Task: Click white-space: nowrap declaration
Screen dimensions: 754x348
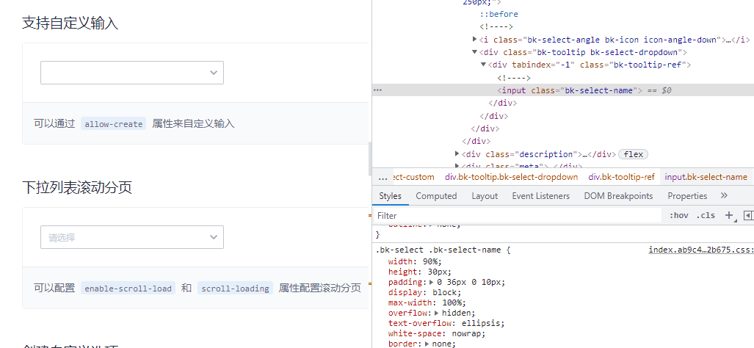Action: [x=437, y=333]
